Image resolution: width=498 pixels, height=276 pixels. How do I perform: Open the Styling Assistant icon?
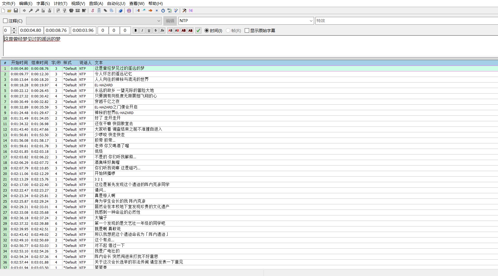coord(144,11)
